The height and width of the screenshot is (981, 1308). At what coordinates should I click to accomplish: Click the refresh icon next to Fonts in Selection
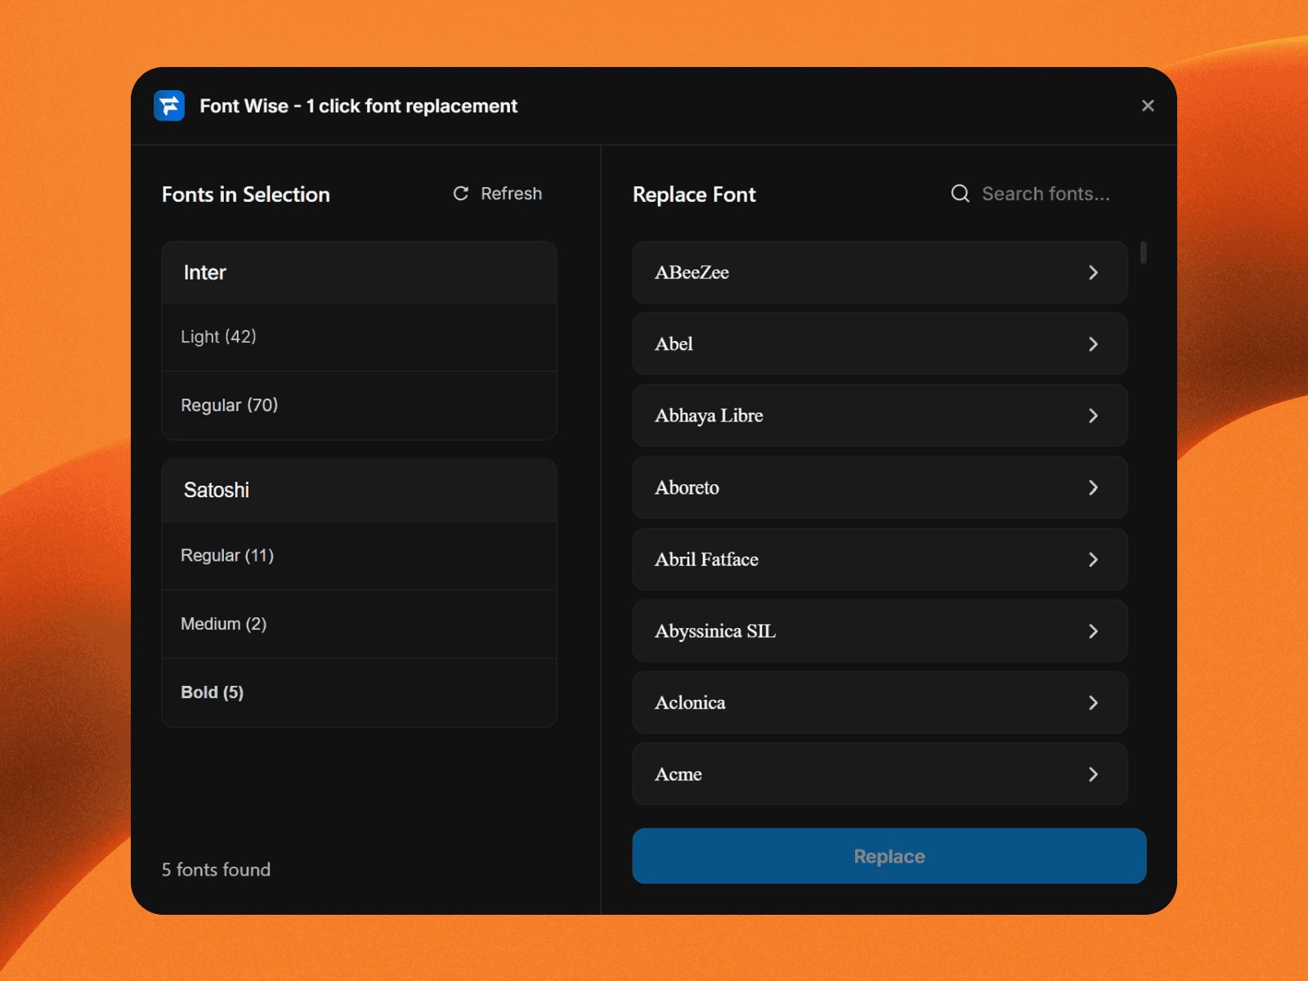click(460, 194)
